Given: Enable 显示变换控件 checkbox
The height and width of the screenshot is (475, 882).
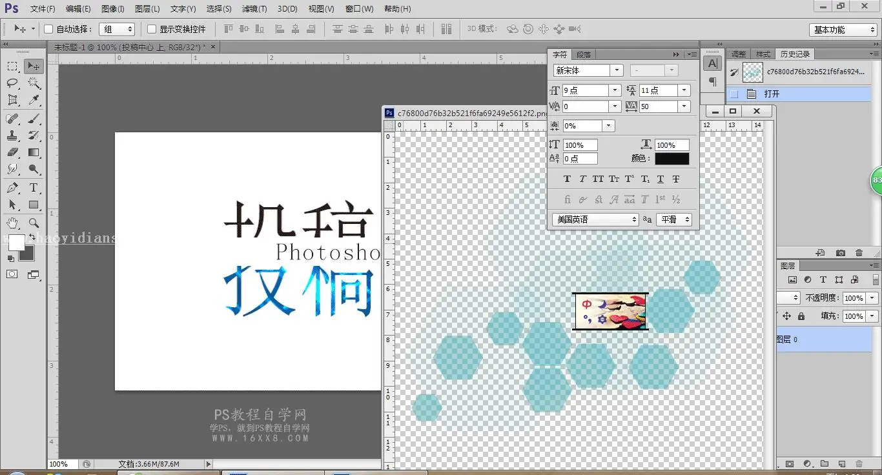Looking at the screenshot, I should click(152, 29).
